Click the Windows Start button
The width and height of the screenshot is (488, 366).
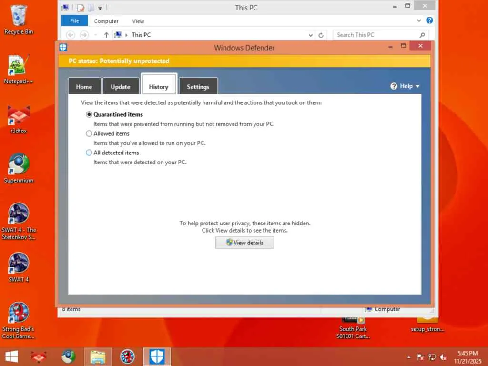coord(12,356)
